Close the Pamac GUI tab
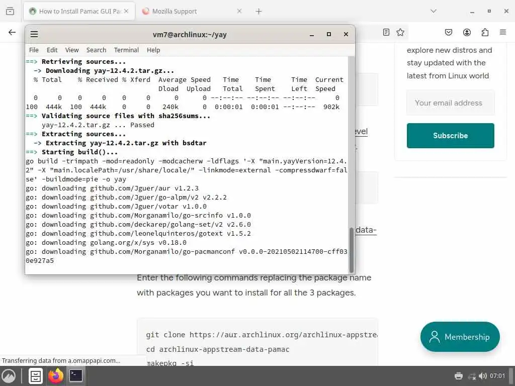Image resolution: width=515 pixels, height=386 pixels. pyautogui.click(x=126, y=11)
